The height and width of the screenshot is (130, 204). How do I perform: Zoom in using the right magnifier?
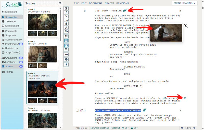(x=195, y=128)
